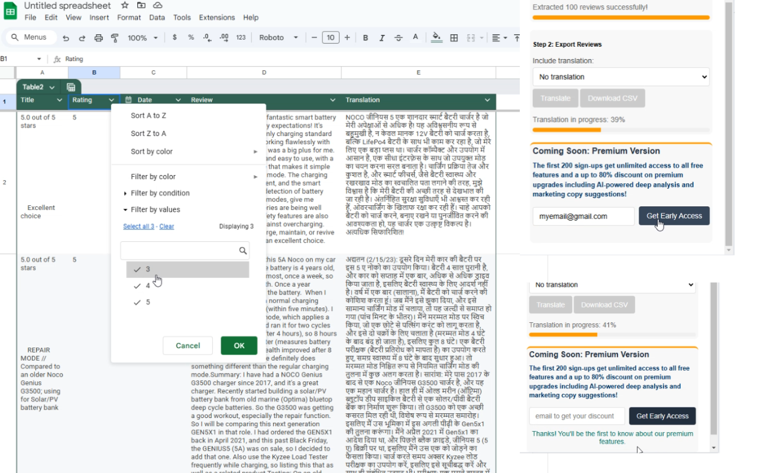The height and width of the screenshot is (473, 757).
Task: Toggle italic formatting
Action: click(x=382, y=38)
